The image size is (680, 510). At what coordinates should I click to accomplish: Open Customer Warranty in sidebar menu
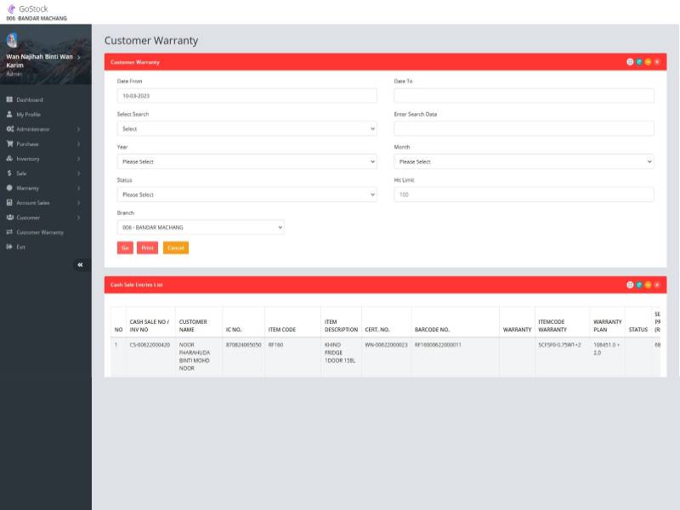pyautogui.click(x=40, y=232)
